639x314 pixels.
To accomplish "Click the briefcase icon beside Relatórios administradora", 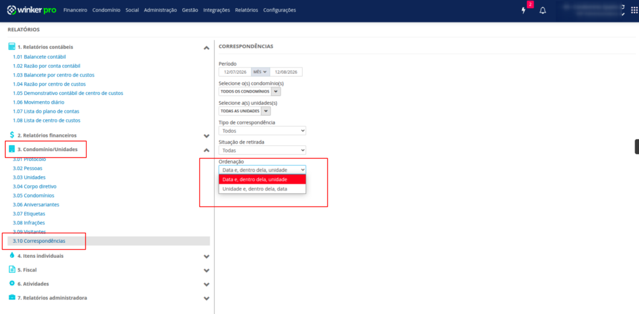I will 12,297.
